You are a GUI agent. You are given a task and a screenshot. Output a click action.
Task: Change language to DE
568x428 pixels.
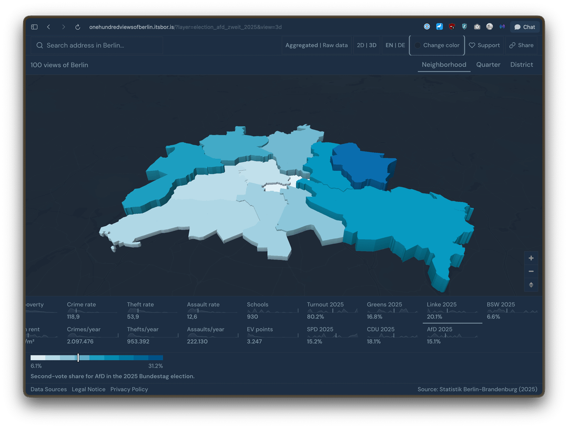click(401, 45)
